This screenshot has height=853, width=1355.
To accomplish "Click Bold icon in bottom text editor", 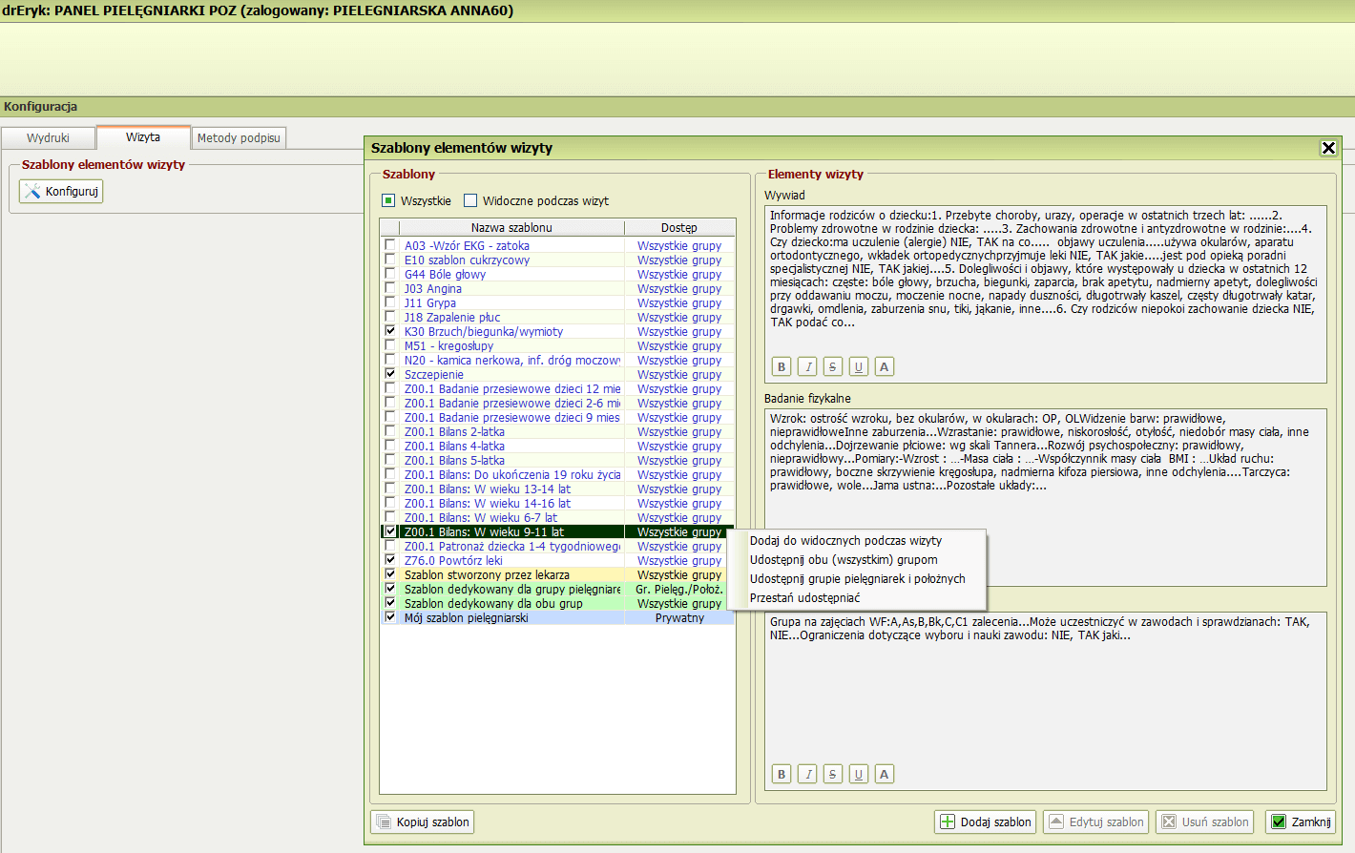I will pos(782,774).
